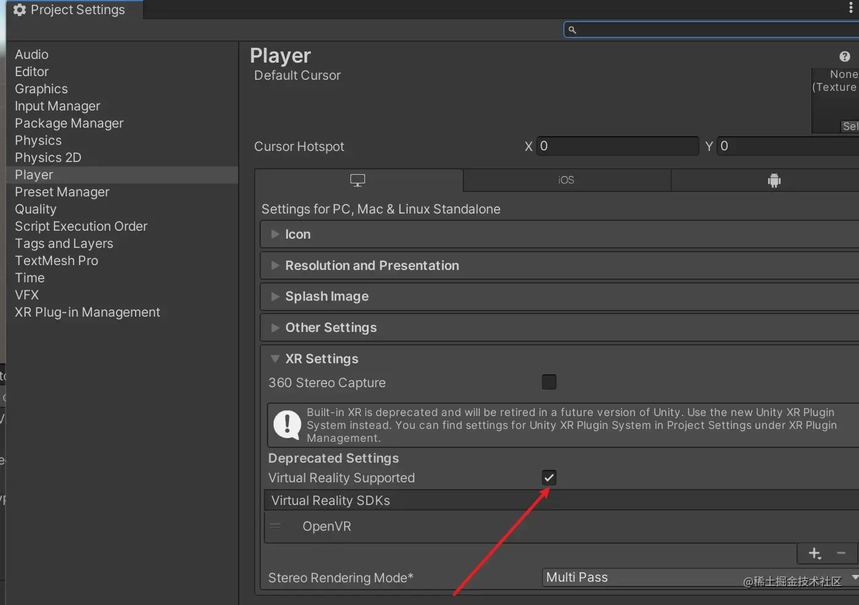Screen dimensions: 859x605
Task: Click the plus icon to add VR SDK
Action: [x=815, y=553]
